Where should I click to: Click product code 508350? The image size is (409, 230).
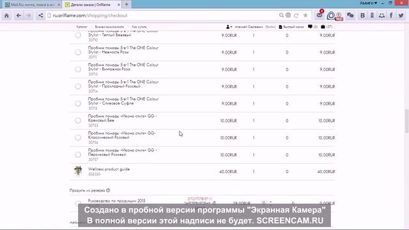click(x=94, y=174)
